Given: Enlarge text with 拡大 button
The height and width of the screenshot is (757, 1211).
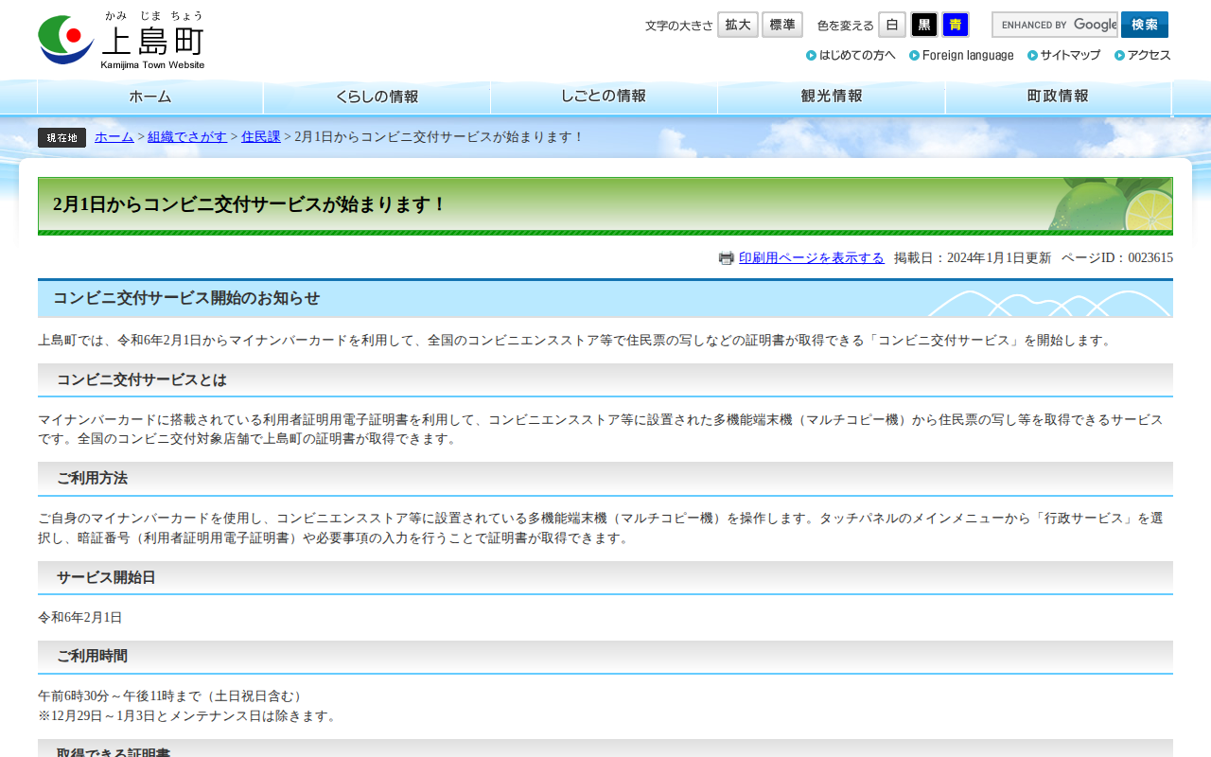Looking at the screenshot, I should coord(738,25).
